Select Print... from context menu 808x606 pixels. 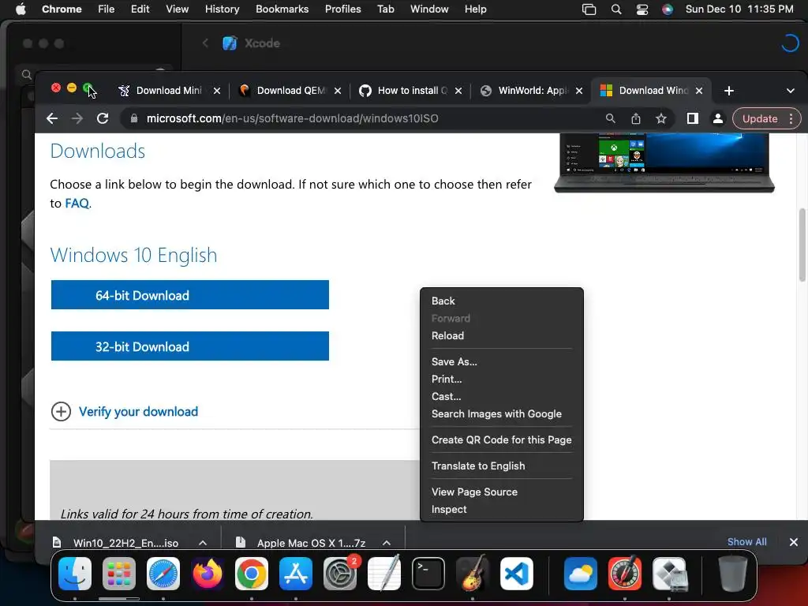(501, 379)
